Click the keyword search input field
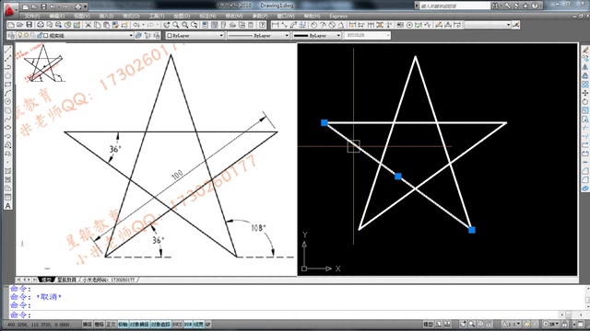The height and width of the screenshot is (331, 590). click(454, 6)
